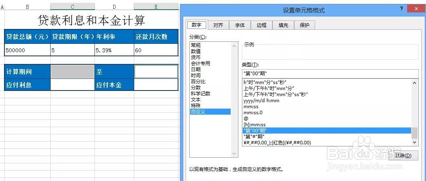Open the 数字 tab
This screenshot has height=181, width=426.
click(x=197, y=25)
